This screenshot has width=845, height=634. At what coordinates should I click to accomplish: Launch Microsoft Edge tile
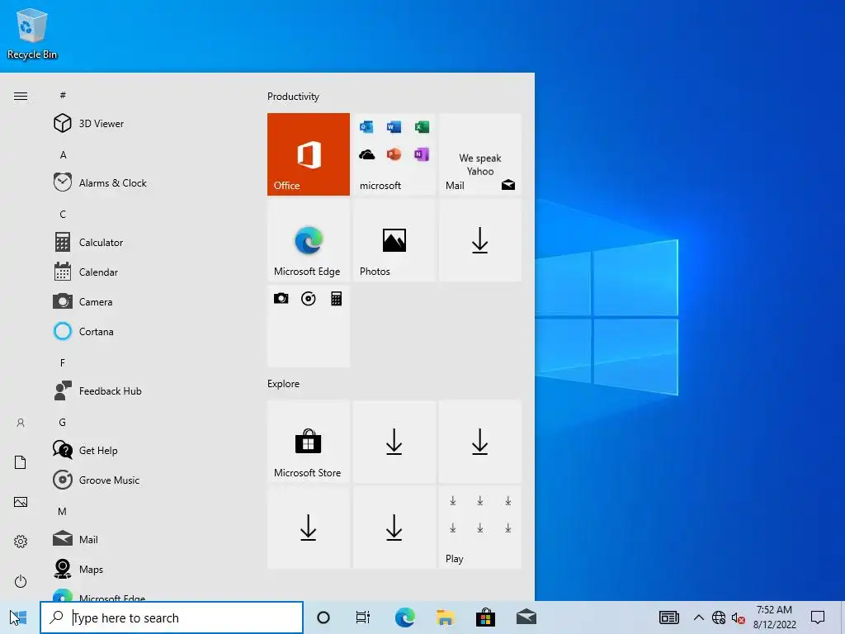tap(309, 240)
